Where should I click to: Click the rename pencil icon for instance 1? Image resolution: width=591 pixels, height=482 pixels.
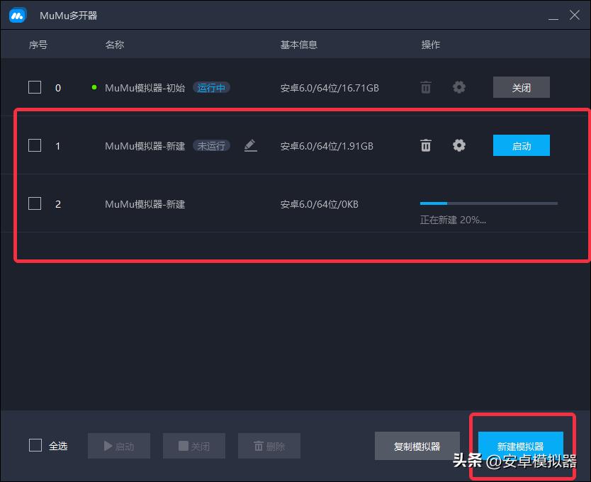click(x=250, y=145)
